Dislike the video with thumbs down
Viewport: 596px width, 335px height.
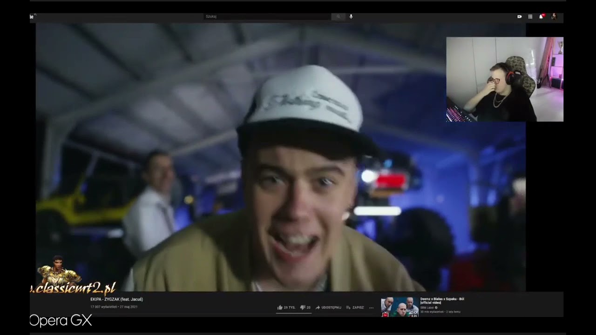[305, 308]
